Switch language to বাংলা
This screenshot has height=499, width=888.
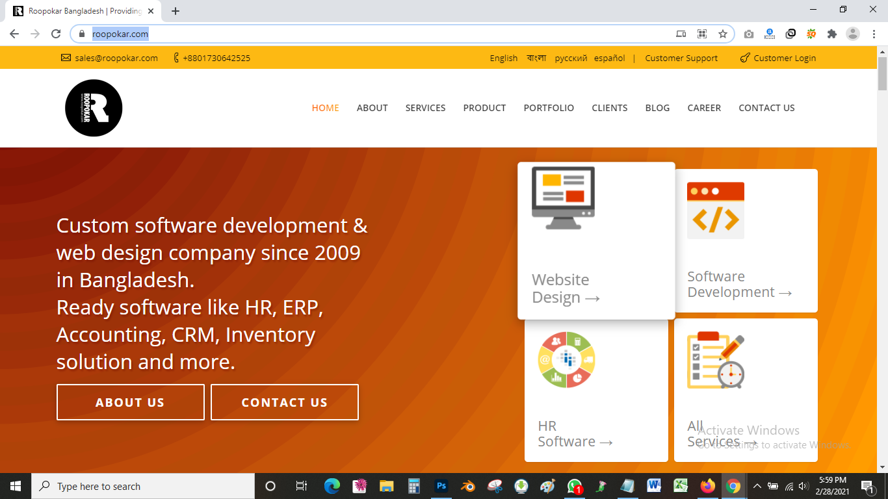[x=536, y=58]
